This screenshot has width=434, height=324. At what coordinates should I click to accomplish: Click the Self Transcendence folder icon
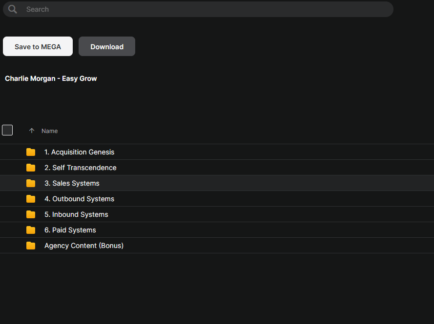[31, 168]
